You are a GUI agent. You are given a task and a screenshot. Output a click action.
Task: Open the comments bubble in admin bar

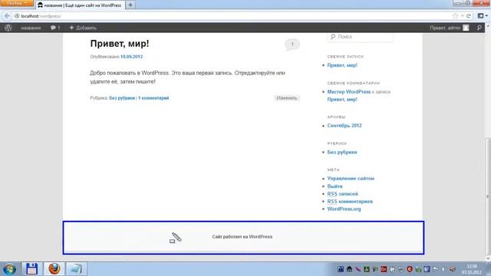pos(55,28)
